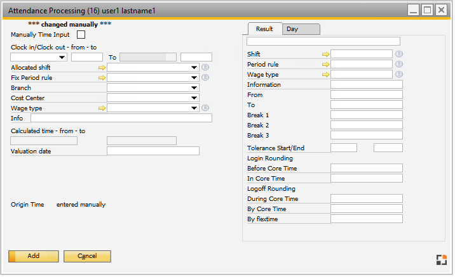455x277 pixels.
Task: Expand the Allocated shift dropdown
Action: coord(194,67)
